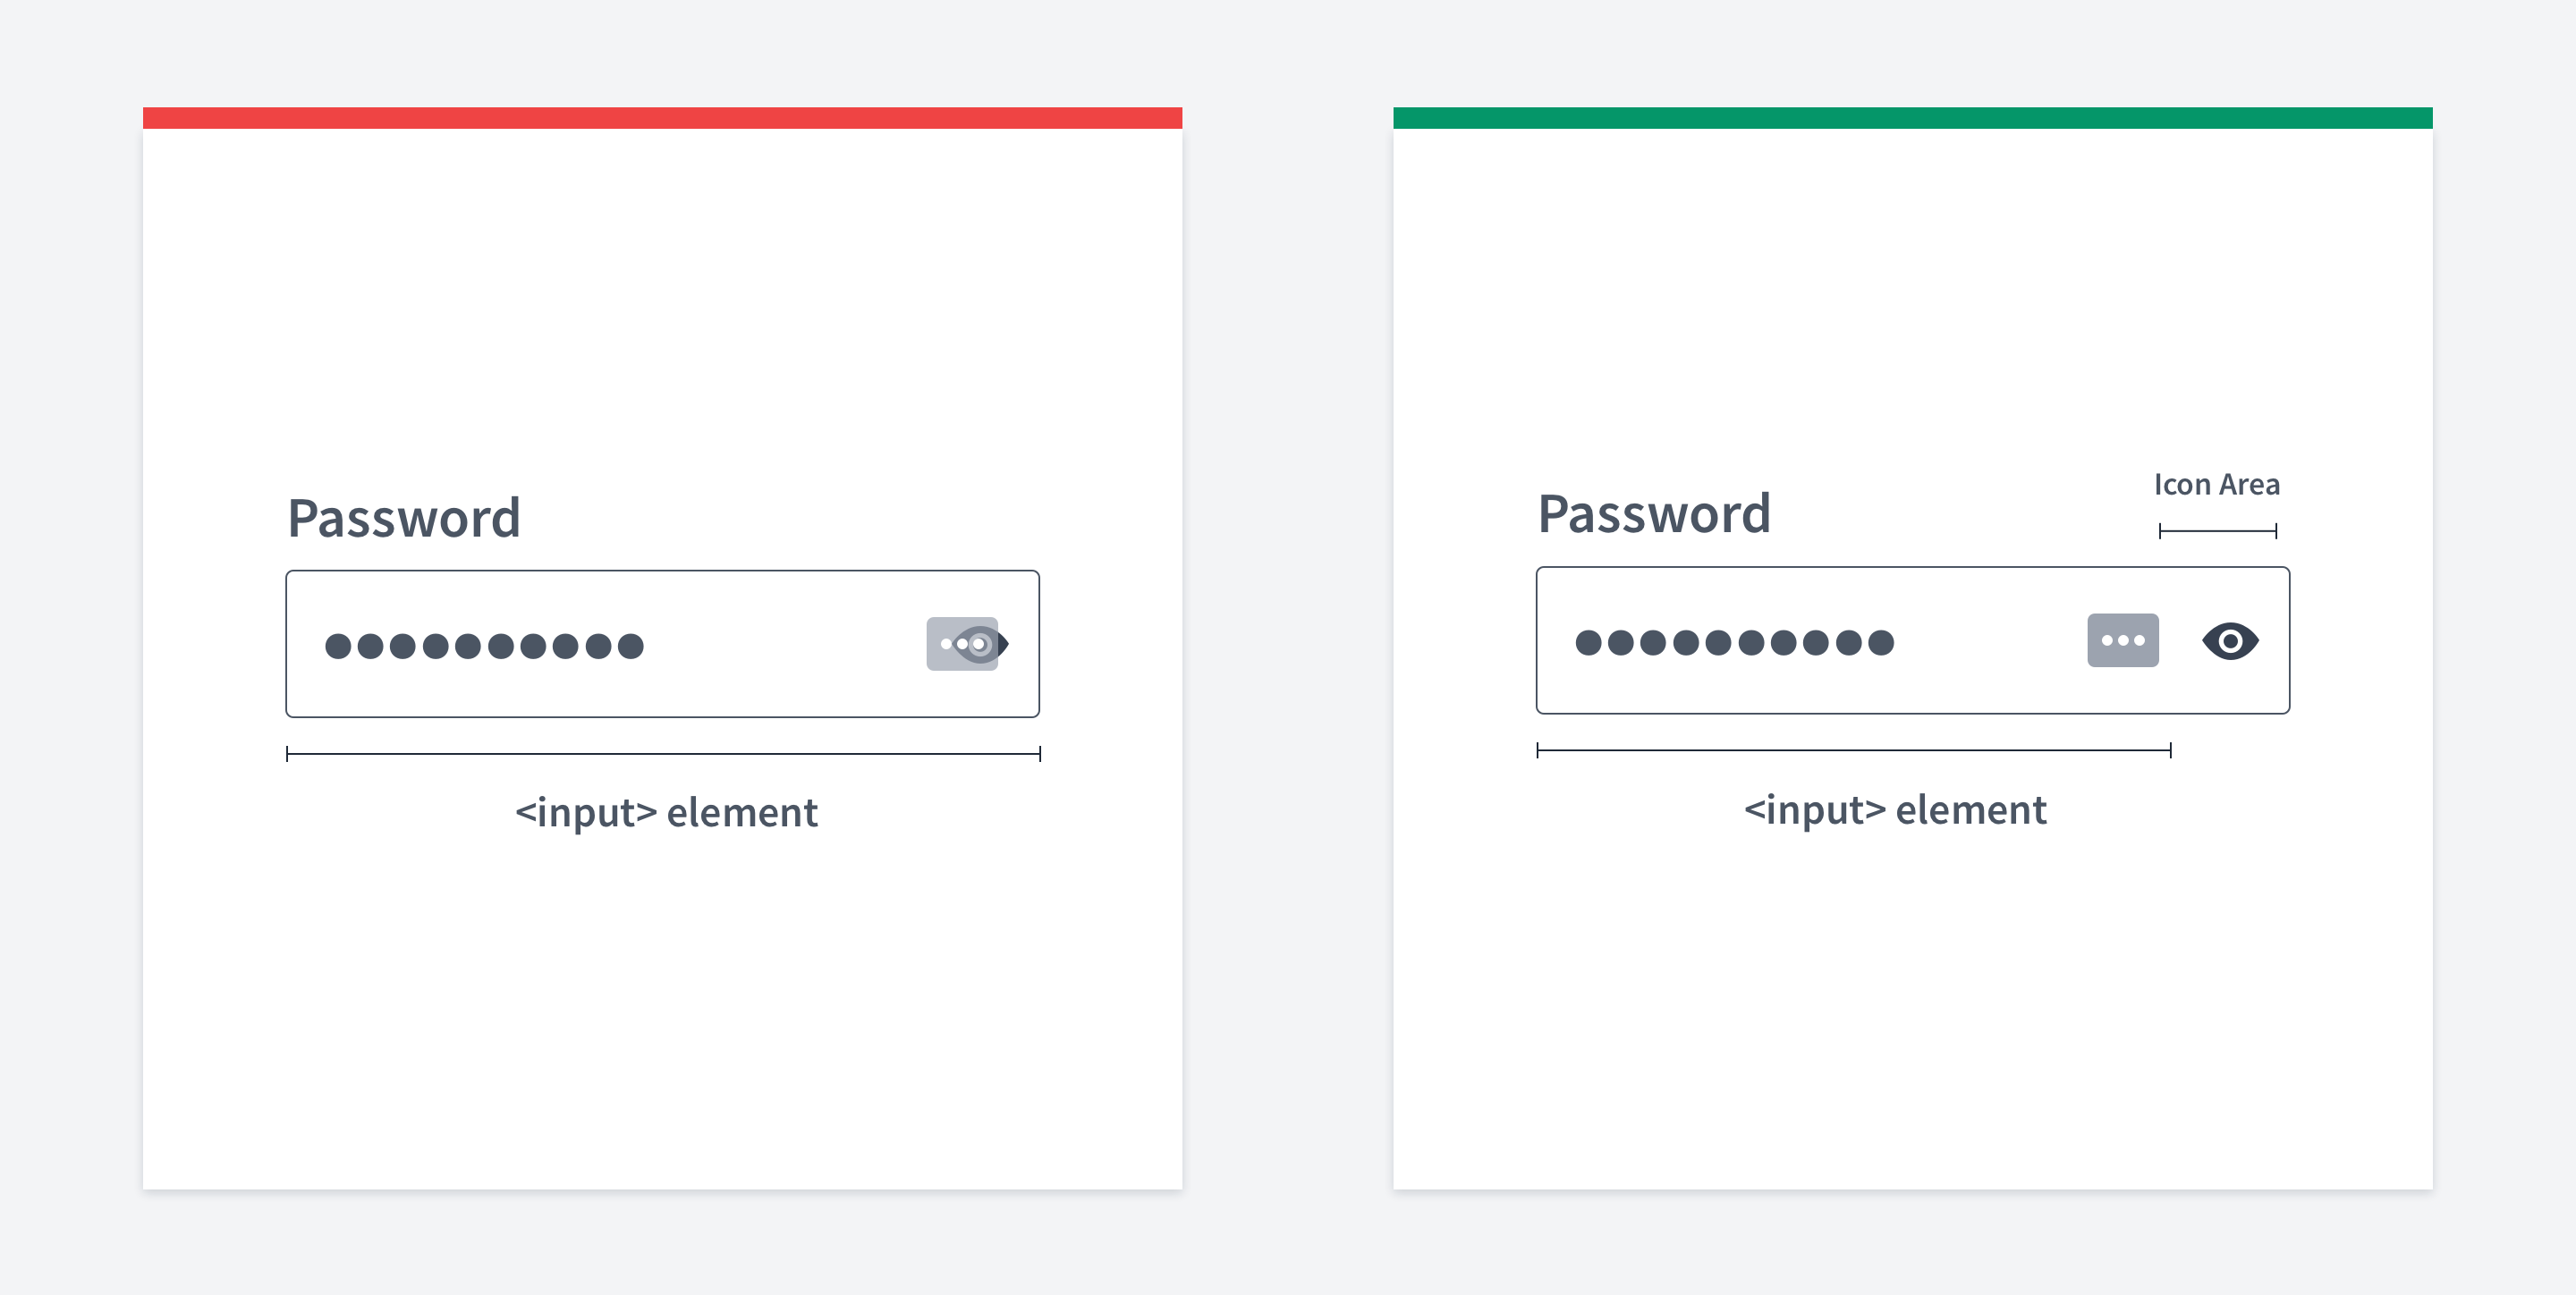Click the left <input> element caption

[666, 812]
